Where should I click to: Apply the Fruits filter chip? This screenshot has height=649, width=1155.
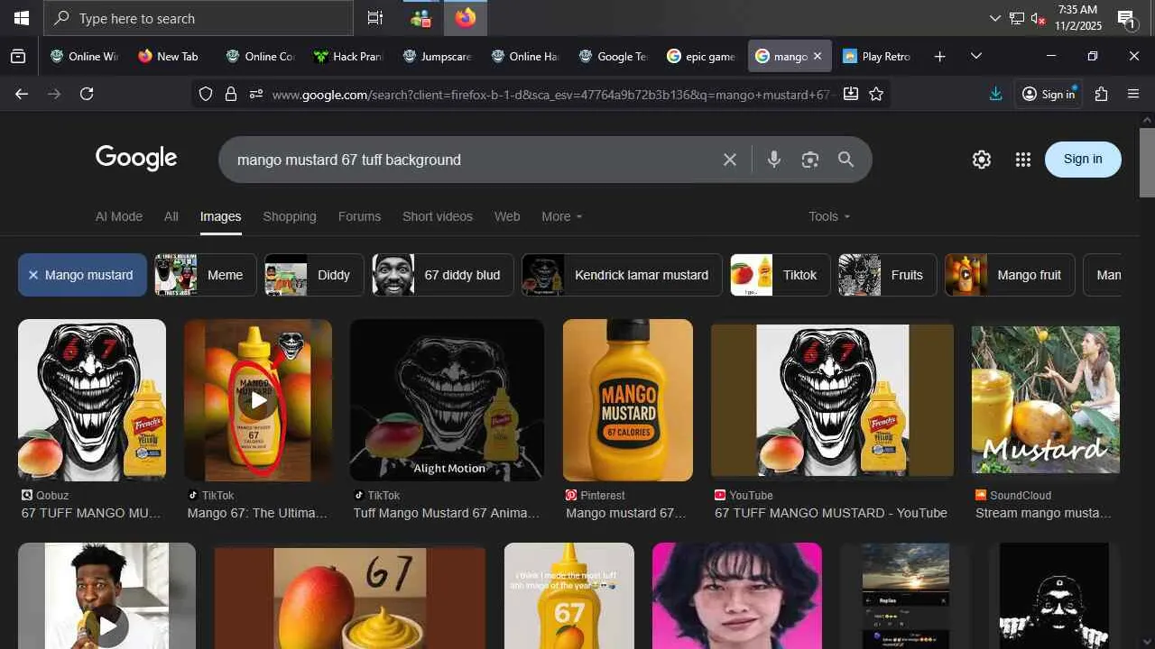pyautogui.click(x=888, y=275)
